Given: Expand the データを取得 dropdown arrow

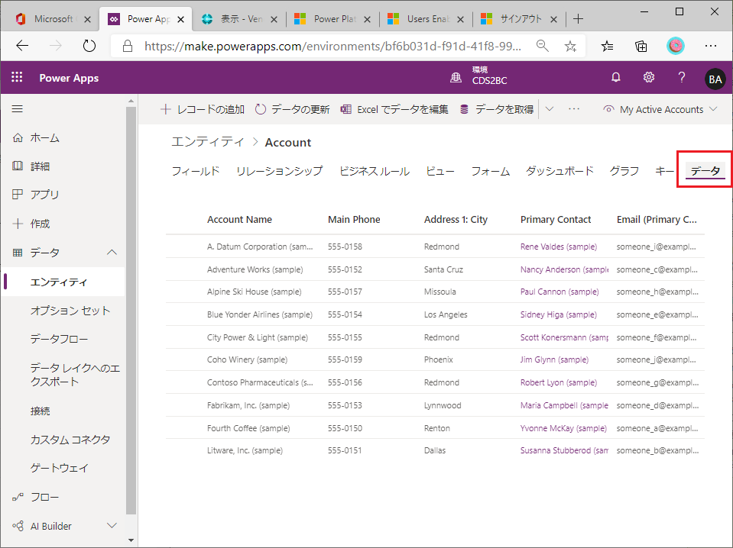Looking at the screenshot, I should (x=550, y=109).
